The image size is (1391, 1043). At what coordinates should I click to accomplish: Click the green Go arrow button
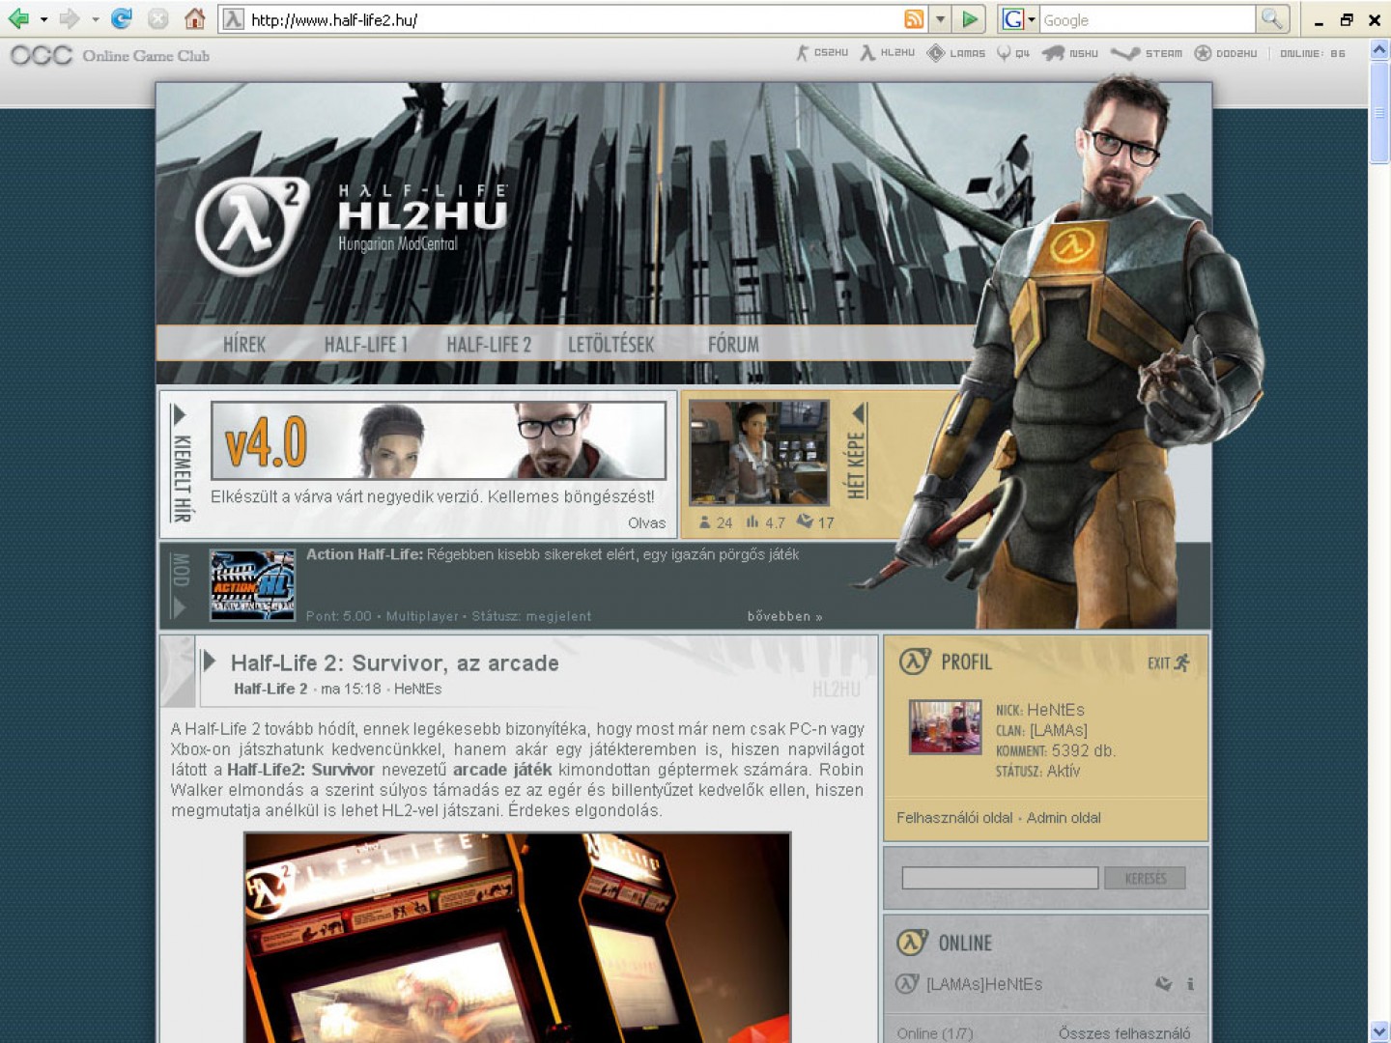point(971,18)
